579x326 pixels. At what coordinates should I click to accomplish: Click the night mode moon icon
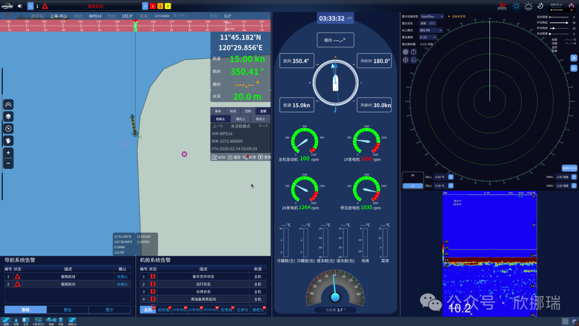[540, 6]
